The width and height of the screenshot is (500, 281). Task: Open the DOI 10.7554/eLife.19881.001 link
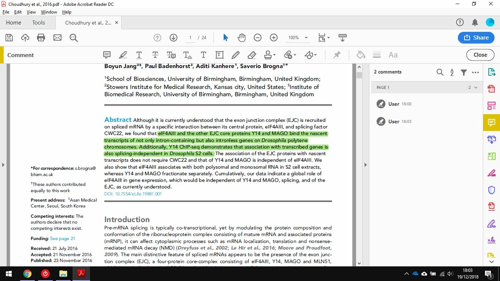(x=133, y=194)
